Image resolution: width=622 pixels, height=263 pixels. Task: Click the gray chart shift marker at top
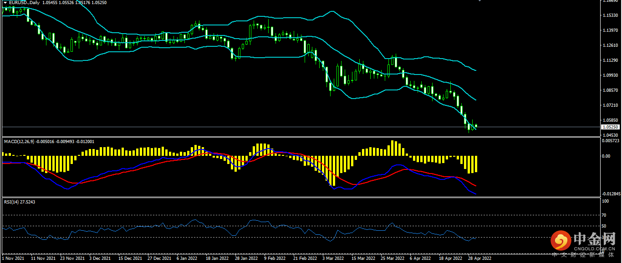[x=479, y=1]
